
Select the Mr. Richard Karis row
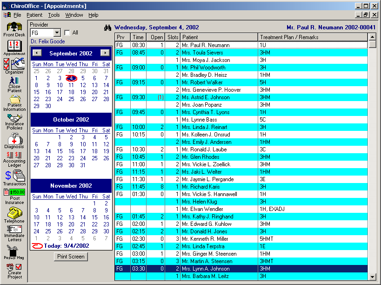[241, 187]
